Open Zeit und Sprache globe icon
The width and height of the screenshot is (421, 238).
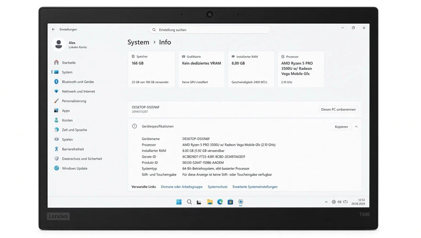pyautogui.click(x=56, y=130)
